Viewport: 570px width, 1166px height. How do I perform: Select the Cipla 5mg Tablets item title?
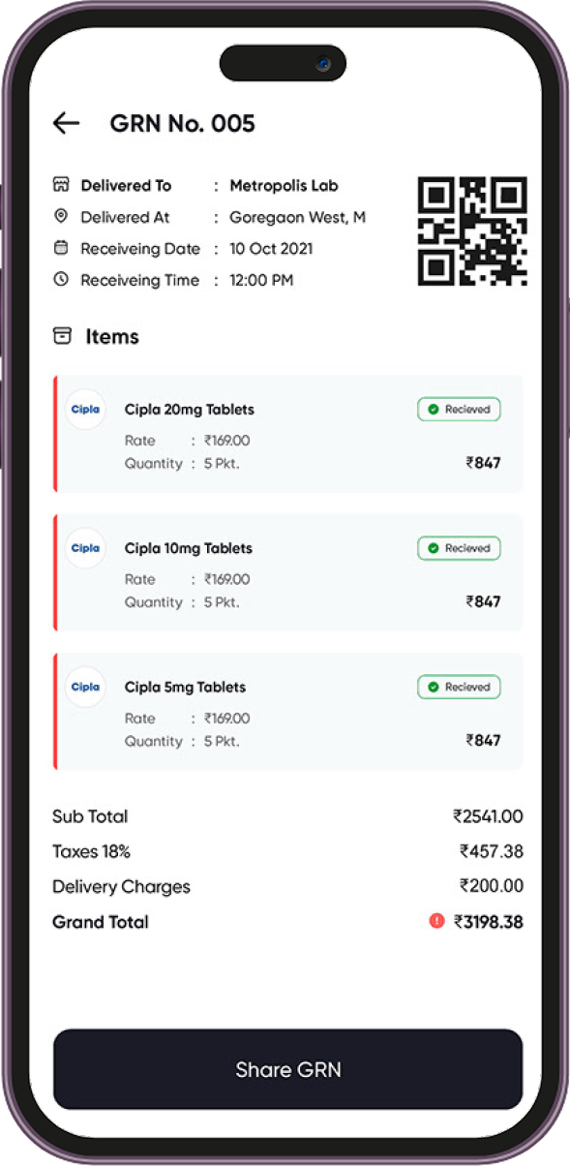(x=185, y=688)
